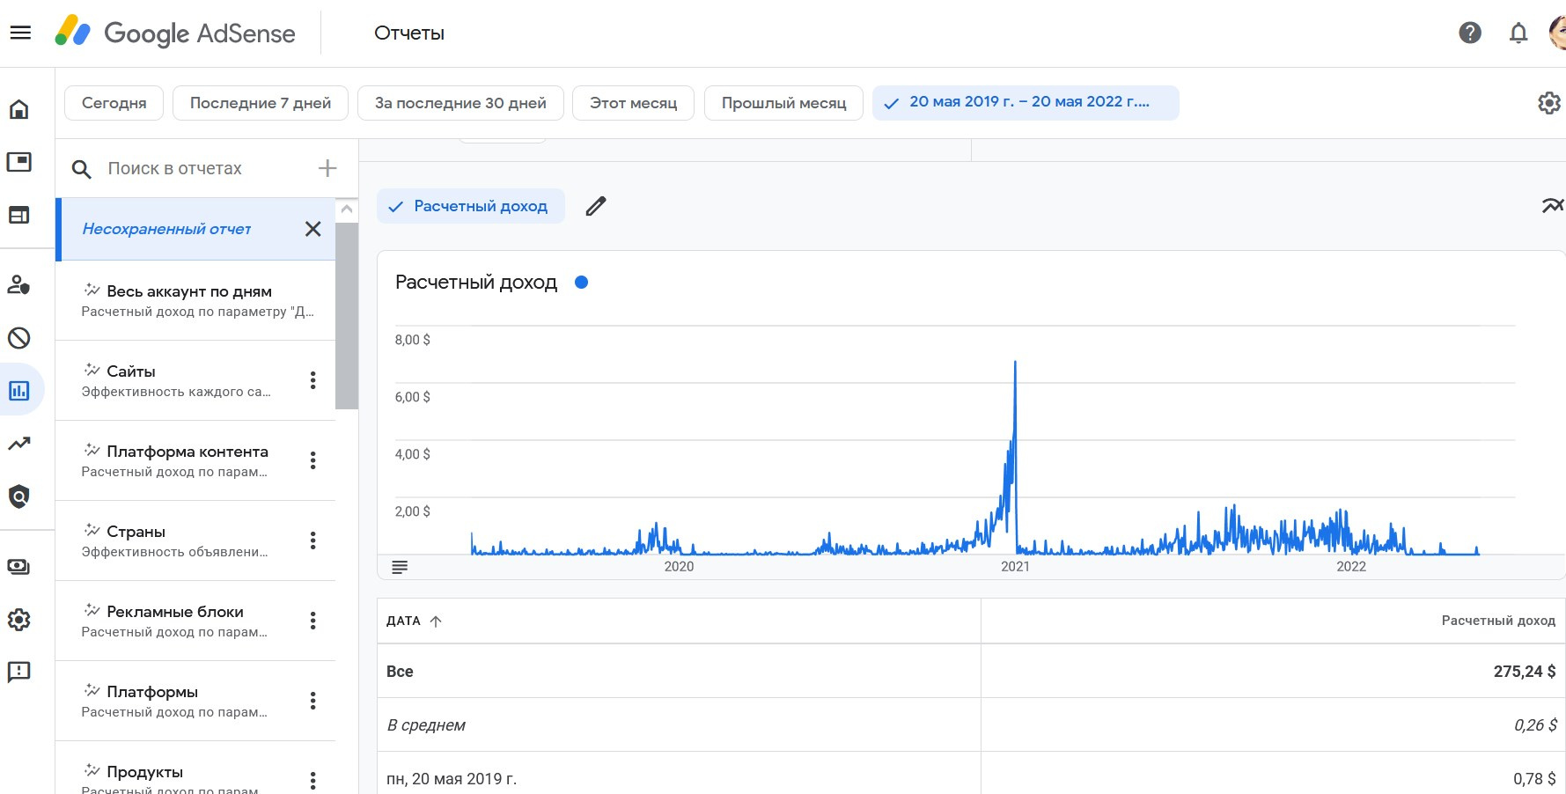Screen dimensions: 1566x794
Task: Open the Payments icon in sidebar
Action: [19, 567]
